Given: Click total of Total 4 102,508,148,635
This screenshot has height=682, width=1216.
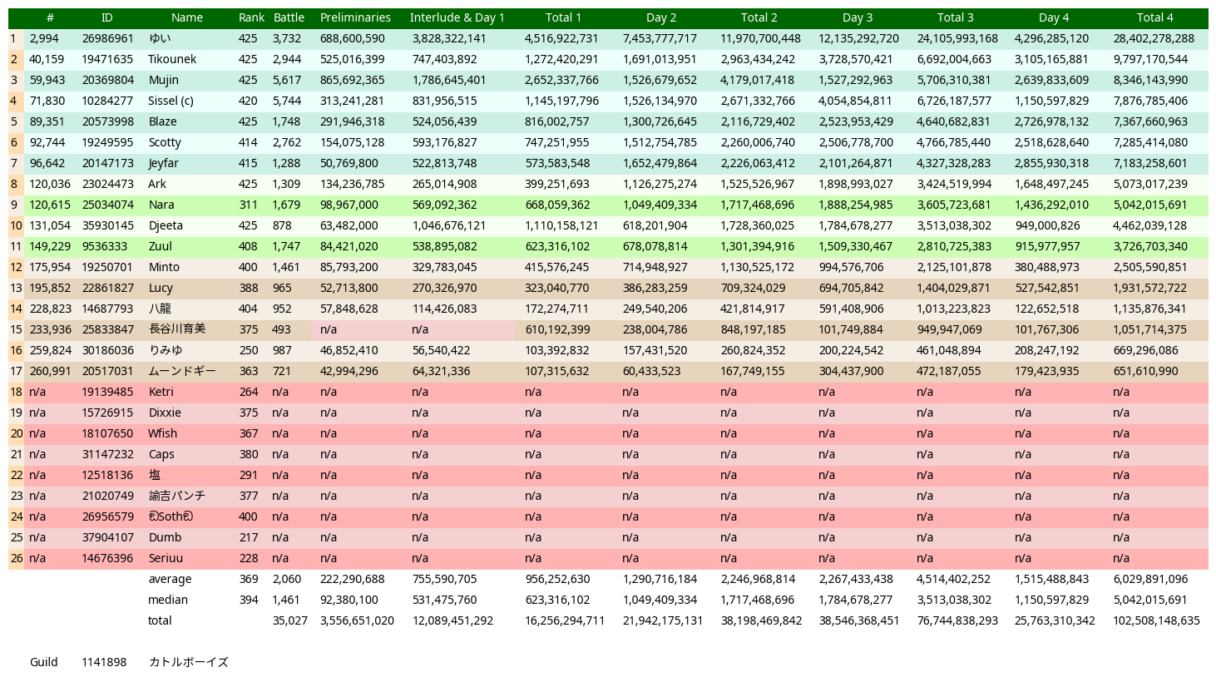Looking at the screenshot, I should pos(1157,620).
